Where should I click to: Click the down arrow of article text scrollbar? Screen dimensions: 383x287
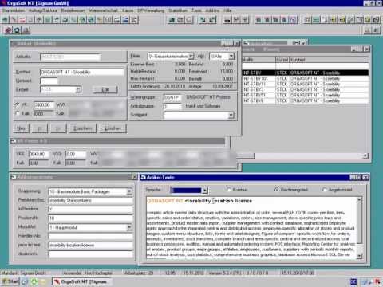coord(359,256)
